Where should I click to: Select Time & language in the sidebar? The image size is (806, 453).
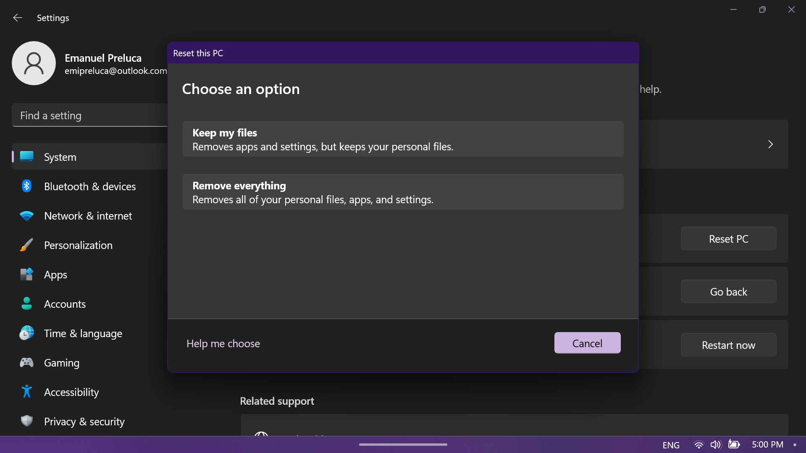point(26,333)
